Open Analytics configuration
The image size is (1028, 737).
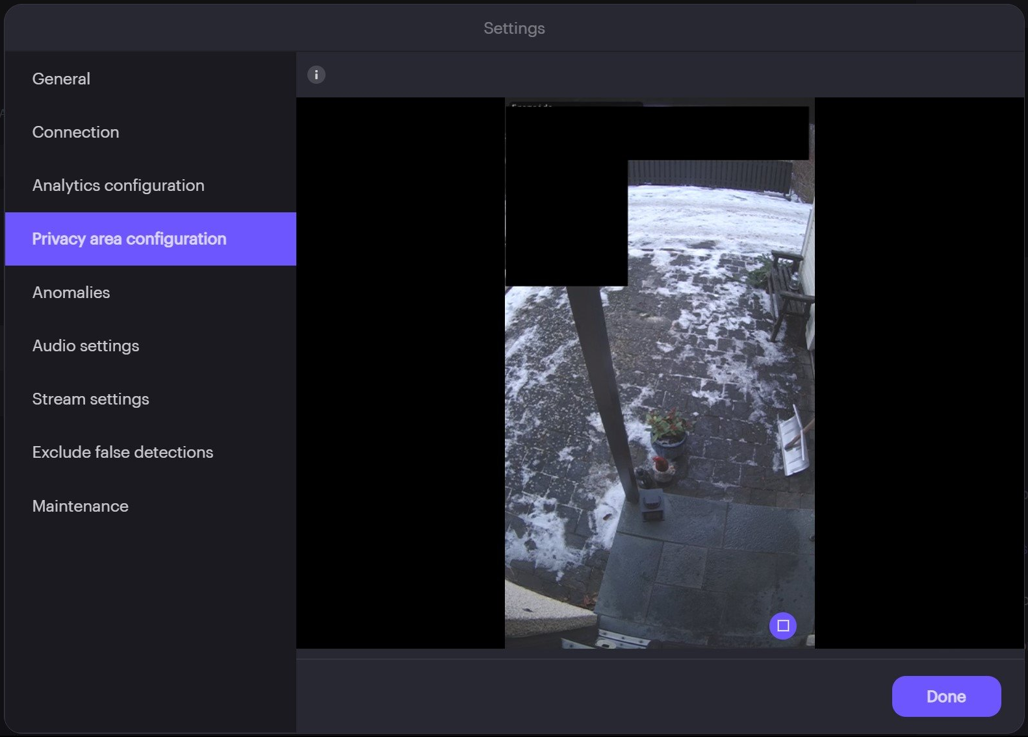click(118, 185)
